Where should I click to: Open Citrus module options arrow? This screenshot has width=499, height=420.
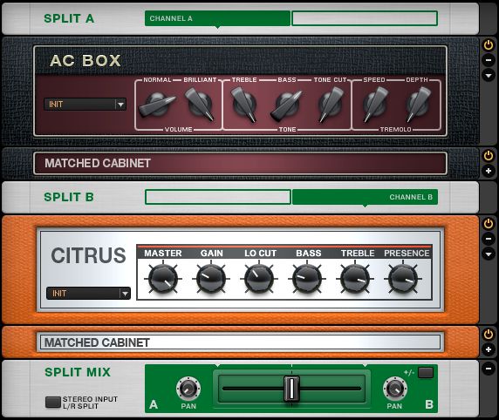coord(489,254)
